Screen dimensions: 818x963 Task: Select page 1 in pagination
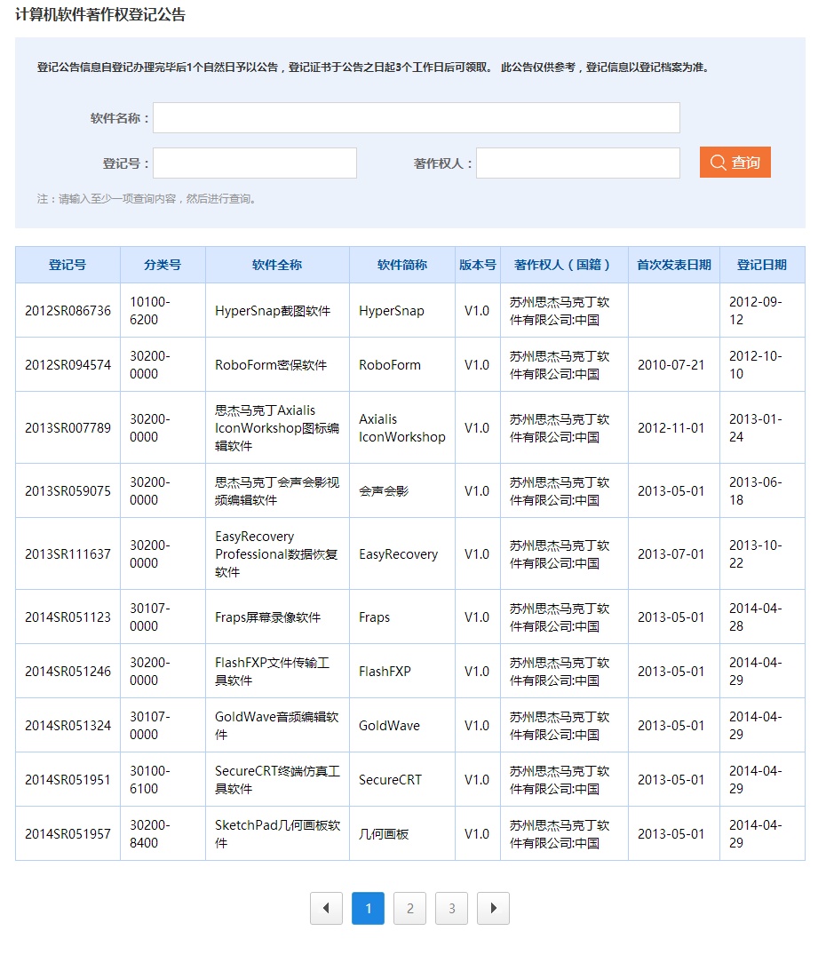click(368, 908)
